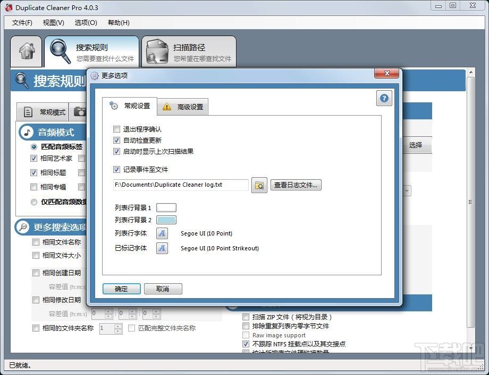The image size is (489, 375).
Task: Disable 记录事件至文件 checkbox
Action: pyautogui.click(x=116, y=170)
